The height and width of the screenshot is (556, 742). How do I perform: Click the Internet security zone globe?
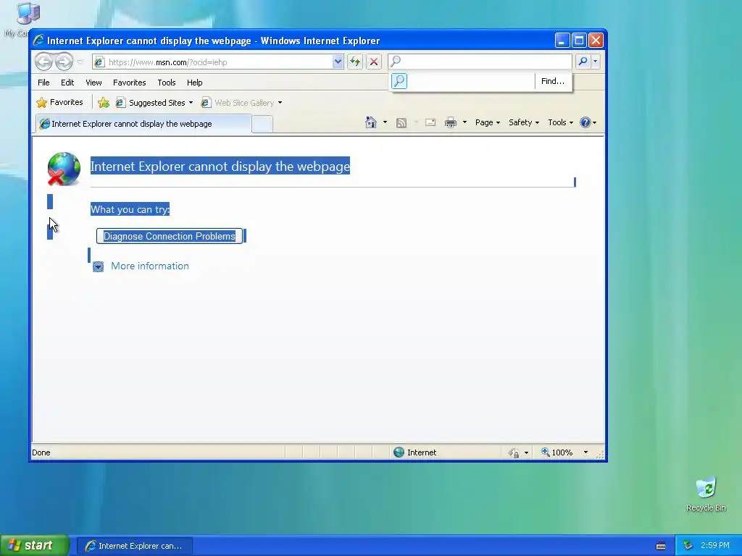(399, 452)
